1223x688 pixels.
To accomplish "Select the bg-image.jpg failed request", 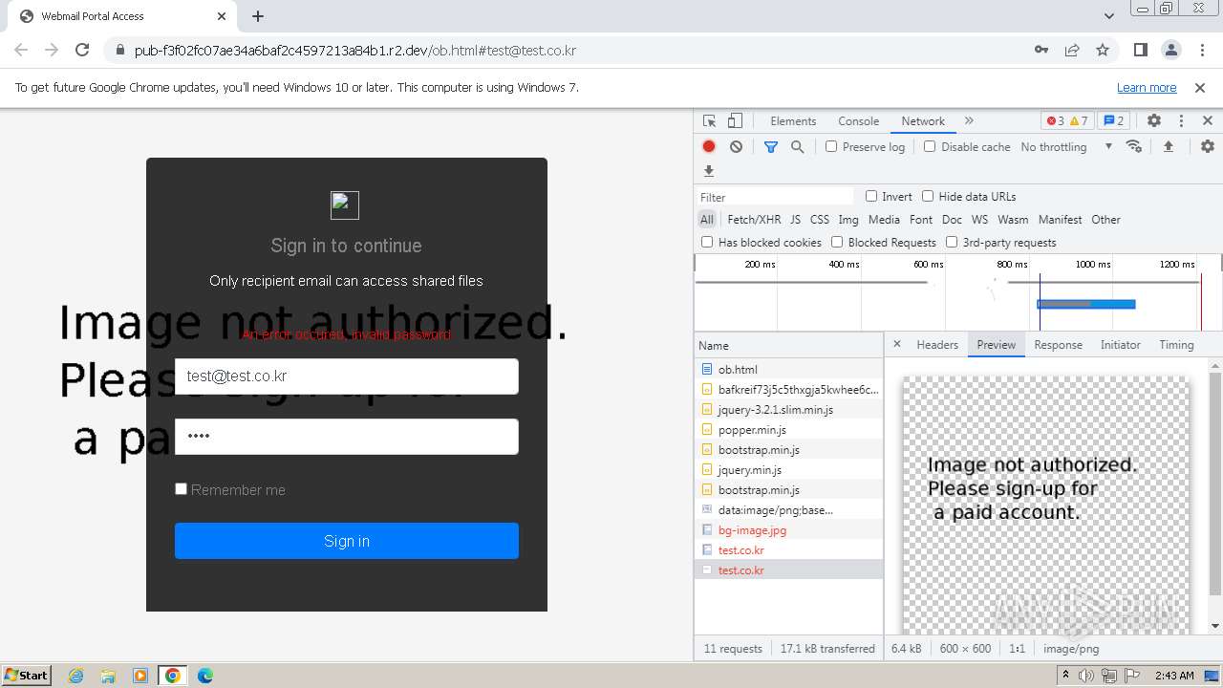I will tap(789, 529).
